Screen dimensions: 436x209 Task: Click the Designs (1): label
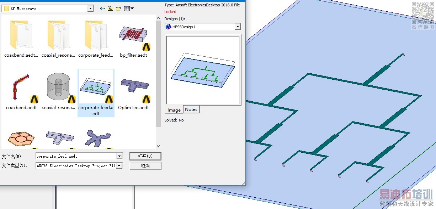coord(175,19)
